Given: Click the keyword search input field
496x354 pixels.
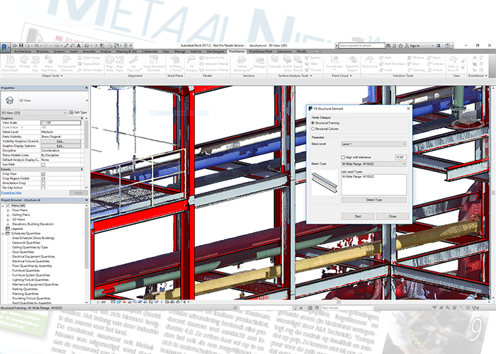Looking at the screenshot, I should (361, 46).
